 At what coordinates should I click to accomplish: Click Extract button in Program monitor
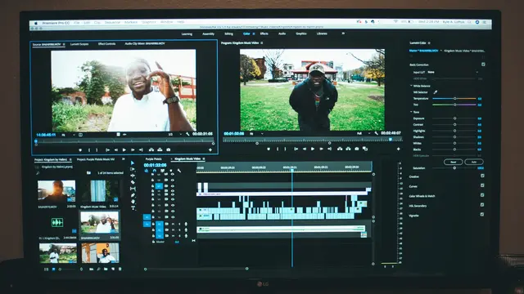[x=348, y=149]
